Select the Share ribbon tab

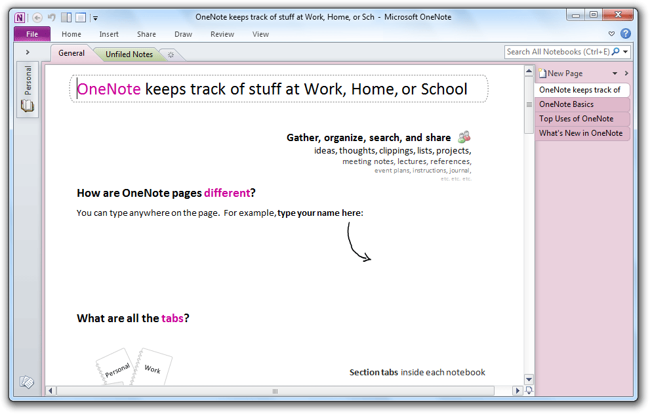coord(146,34)
